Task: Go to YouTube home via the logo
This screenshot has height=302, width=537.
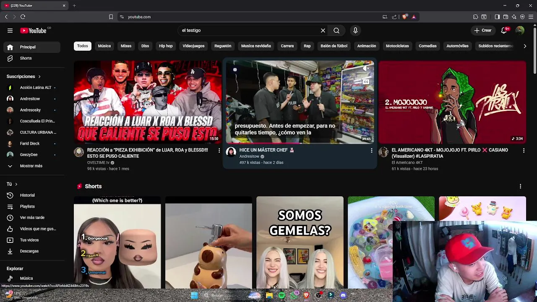Action: [34, 30]
